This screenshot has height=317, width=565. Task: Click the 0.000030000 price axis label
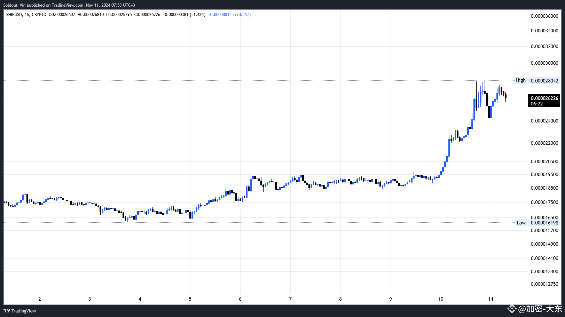coord(544,63)
